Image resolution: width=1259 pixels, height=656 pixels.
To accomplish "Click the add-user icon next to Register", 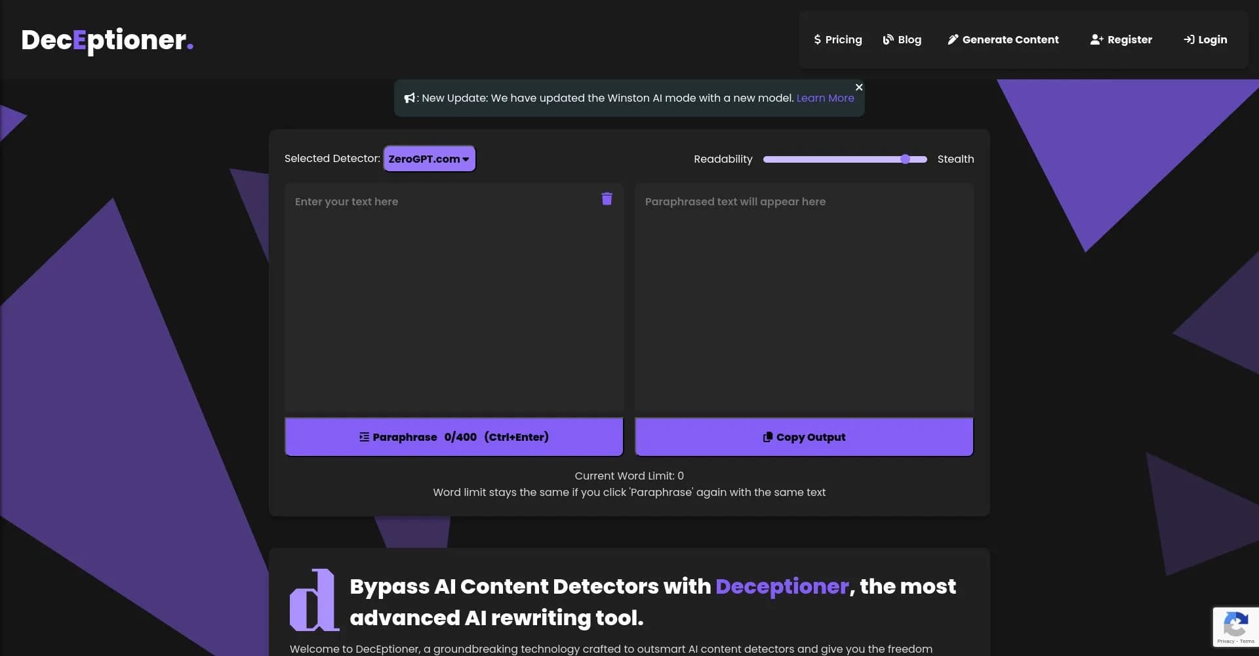I will [1096, 39].
